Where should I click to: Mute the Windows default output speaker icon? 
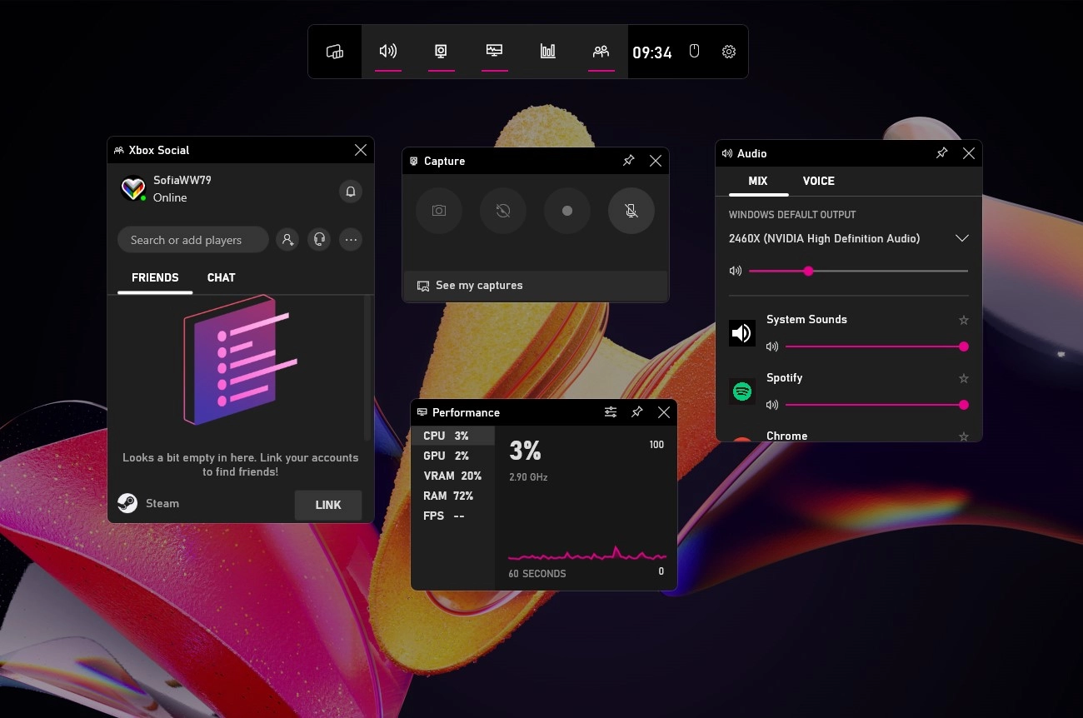tap(736, 271)
